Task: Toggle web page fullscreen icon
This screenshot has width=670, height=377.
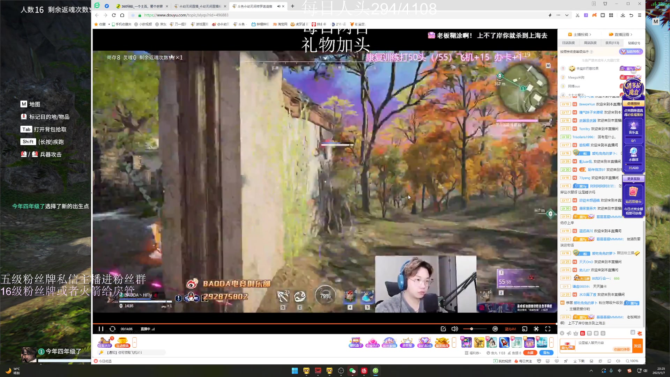Action: (x=536, y=329)
